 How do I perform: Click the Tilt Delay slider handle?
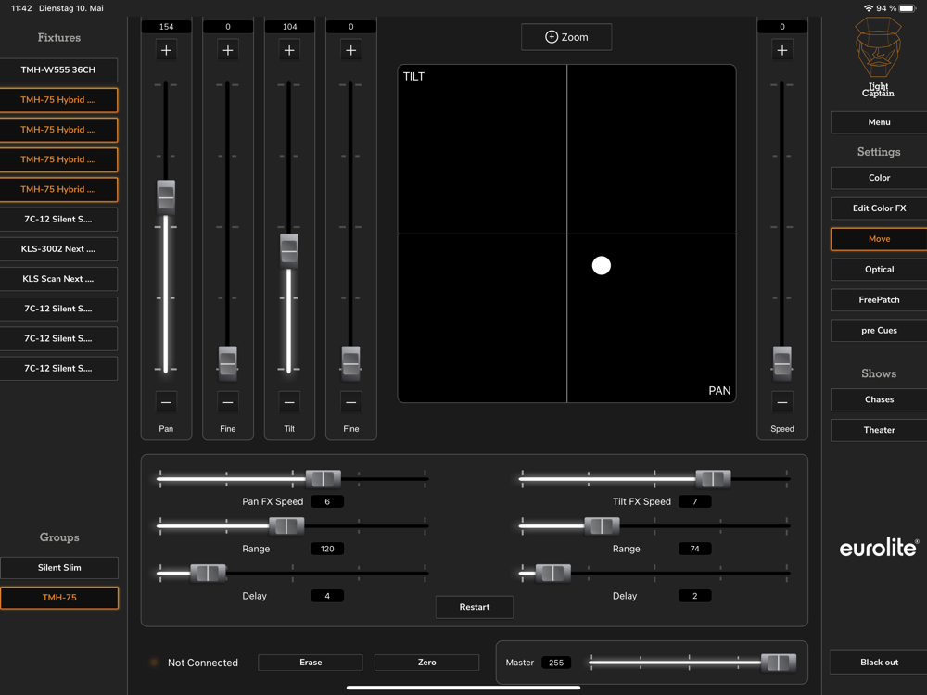click(553, 574)
